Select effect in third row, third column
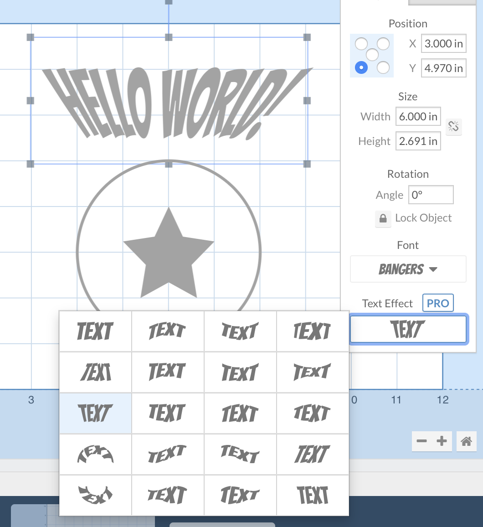 240,413
